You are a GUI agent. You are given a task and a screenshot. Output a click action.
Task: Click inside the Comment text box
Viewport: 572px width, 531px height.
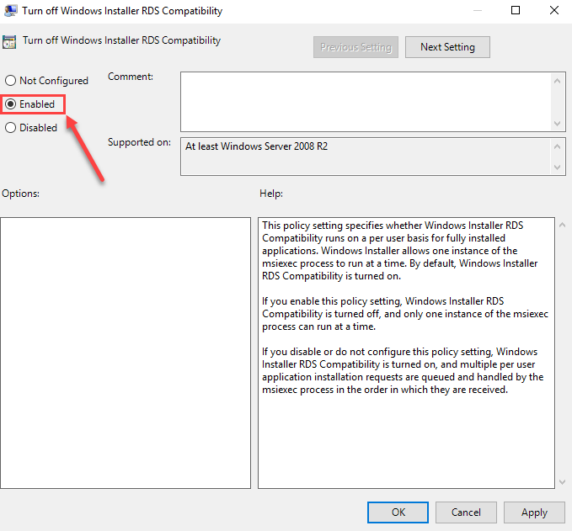click(366, 102)
